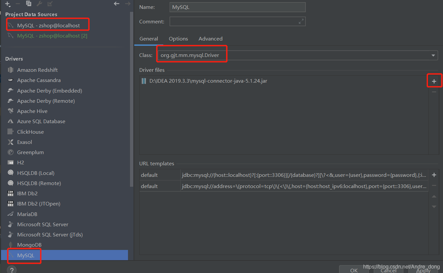
Task: Add a new data source with plus icon
Action: click(8, 4)
